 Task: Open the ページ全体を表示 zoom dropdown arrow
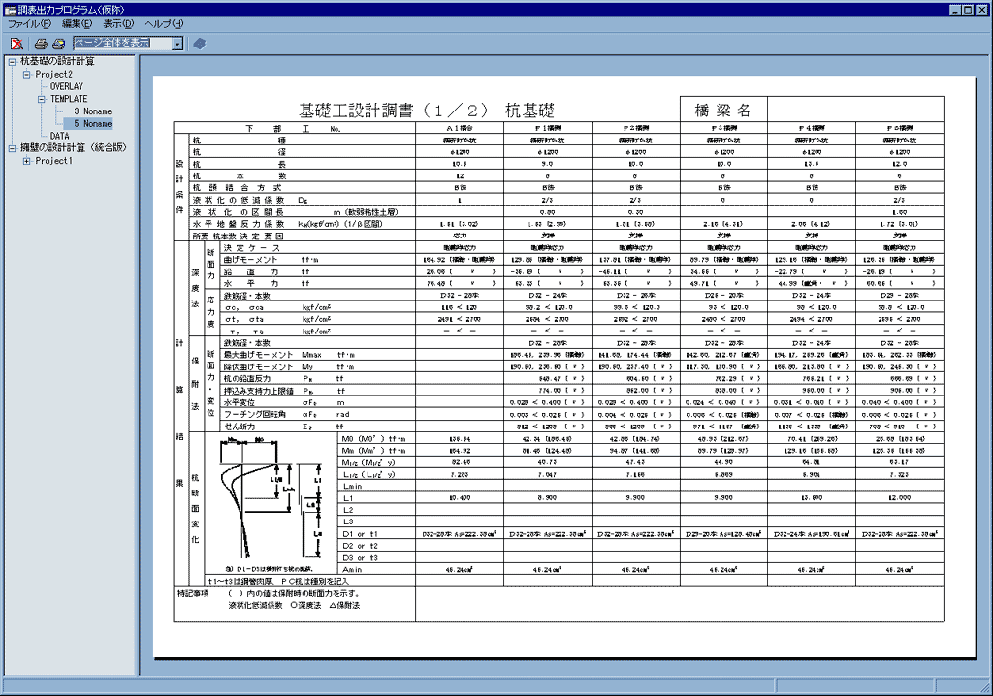point(176,43)
